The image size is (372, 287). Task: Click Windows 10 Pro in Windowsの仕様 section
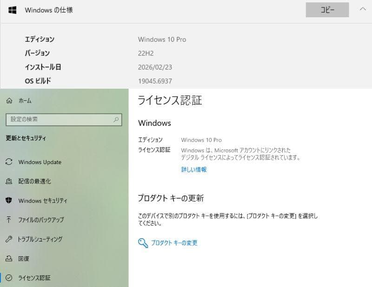pos(162,39)
